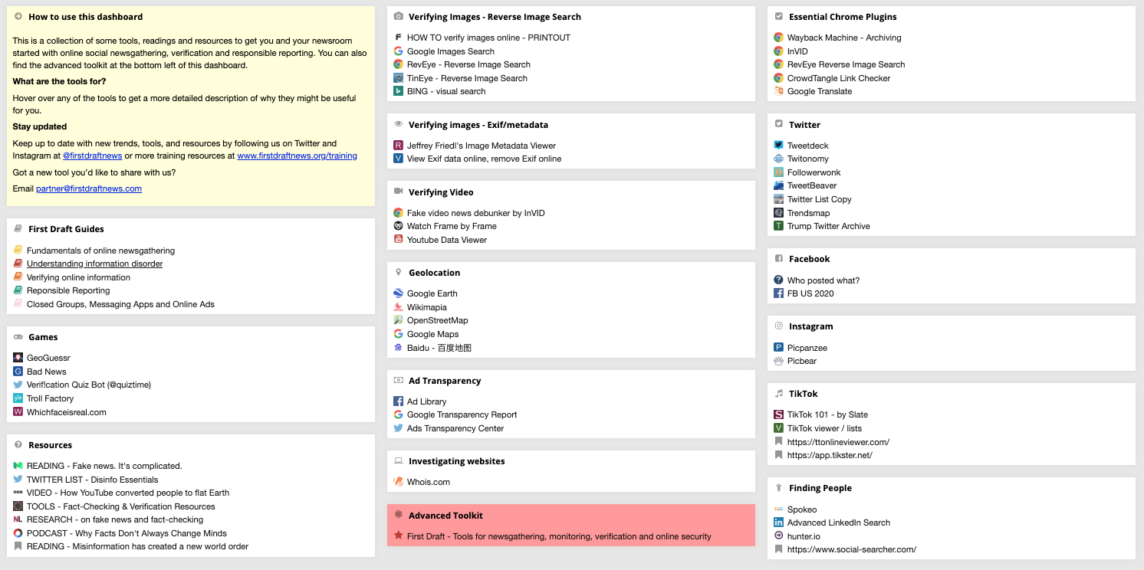Open the Trump Twitter Archive link
Image resolution: width=1144 pixels, height=570 pixels.
pos(828,226)
